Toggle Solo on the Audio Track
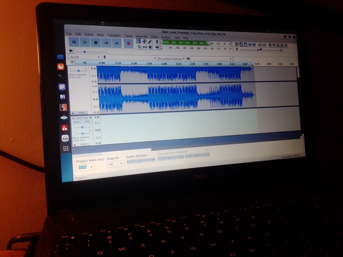This screenshot has width=343, height=257. 87,121
